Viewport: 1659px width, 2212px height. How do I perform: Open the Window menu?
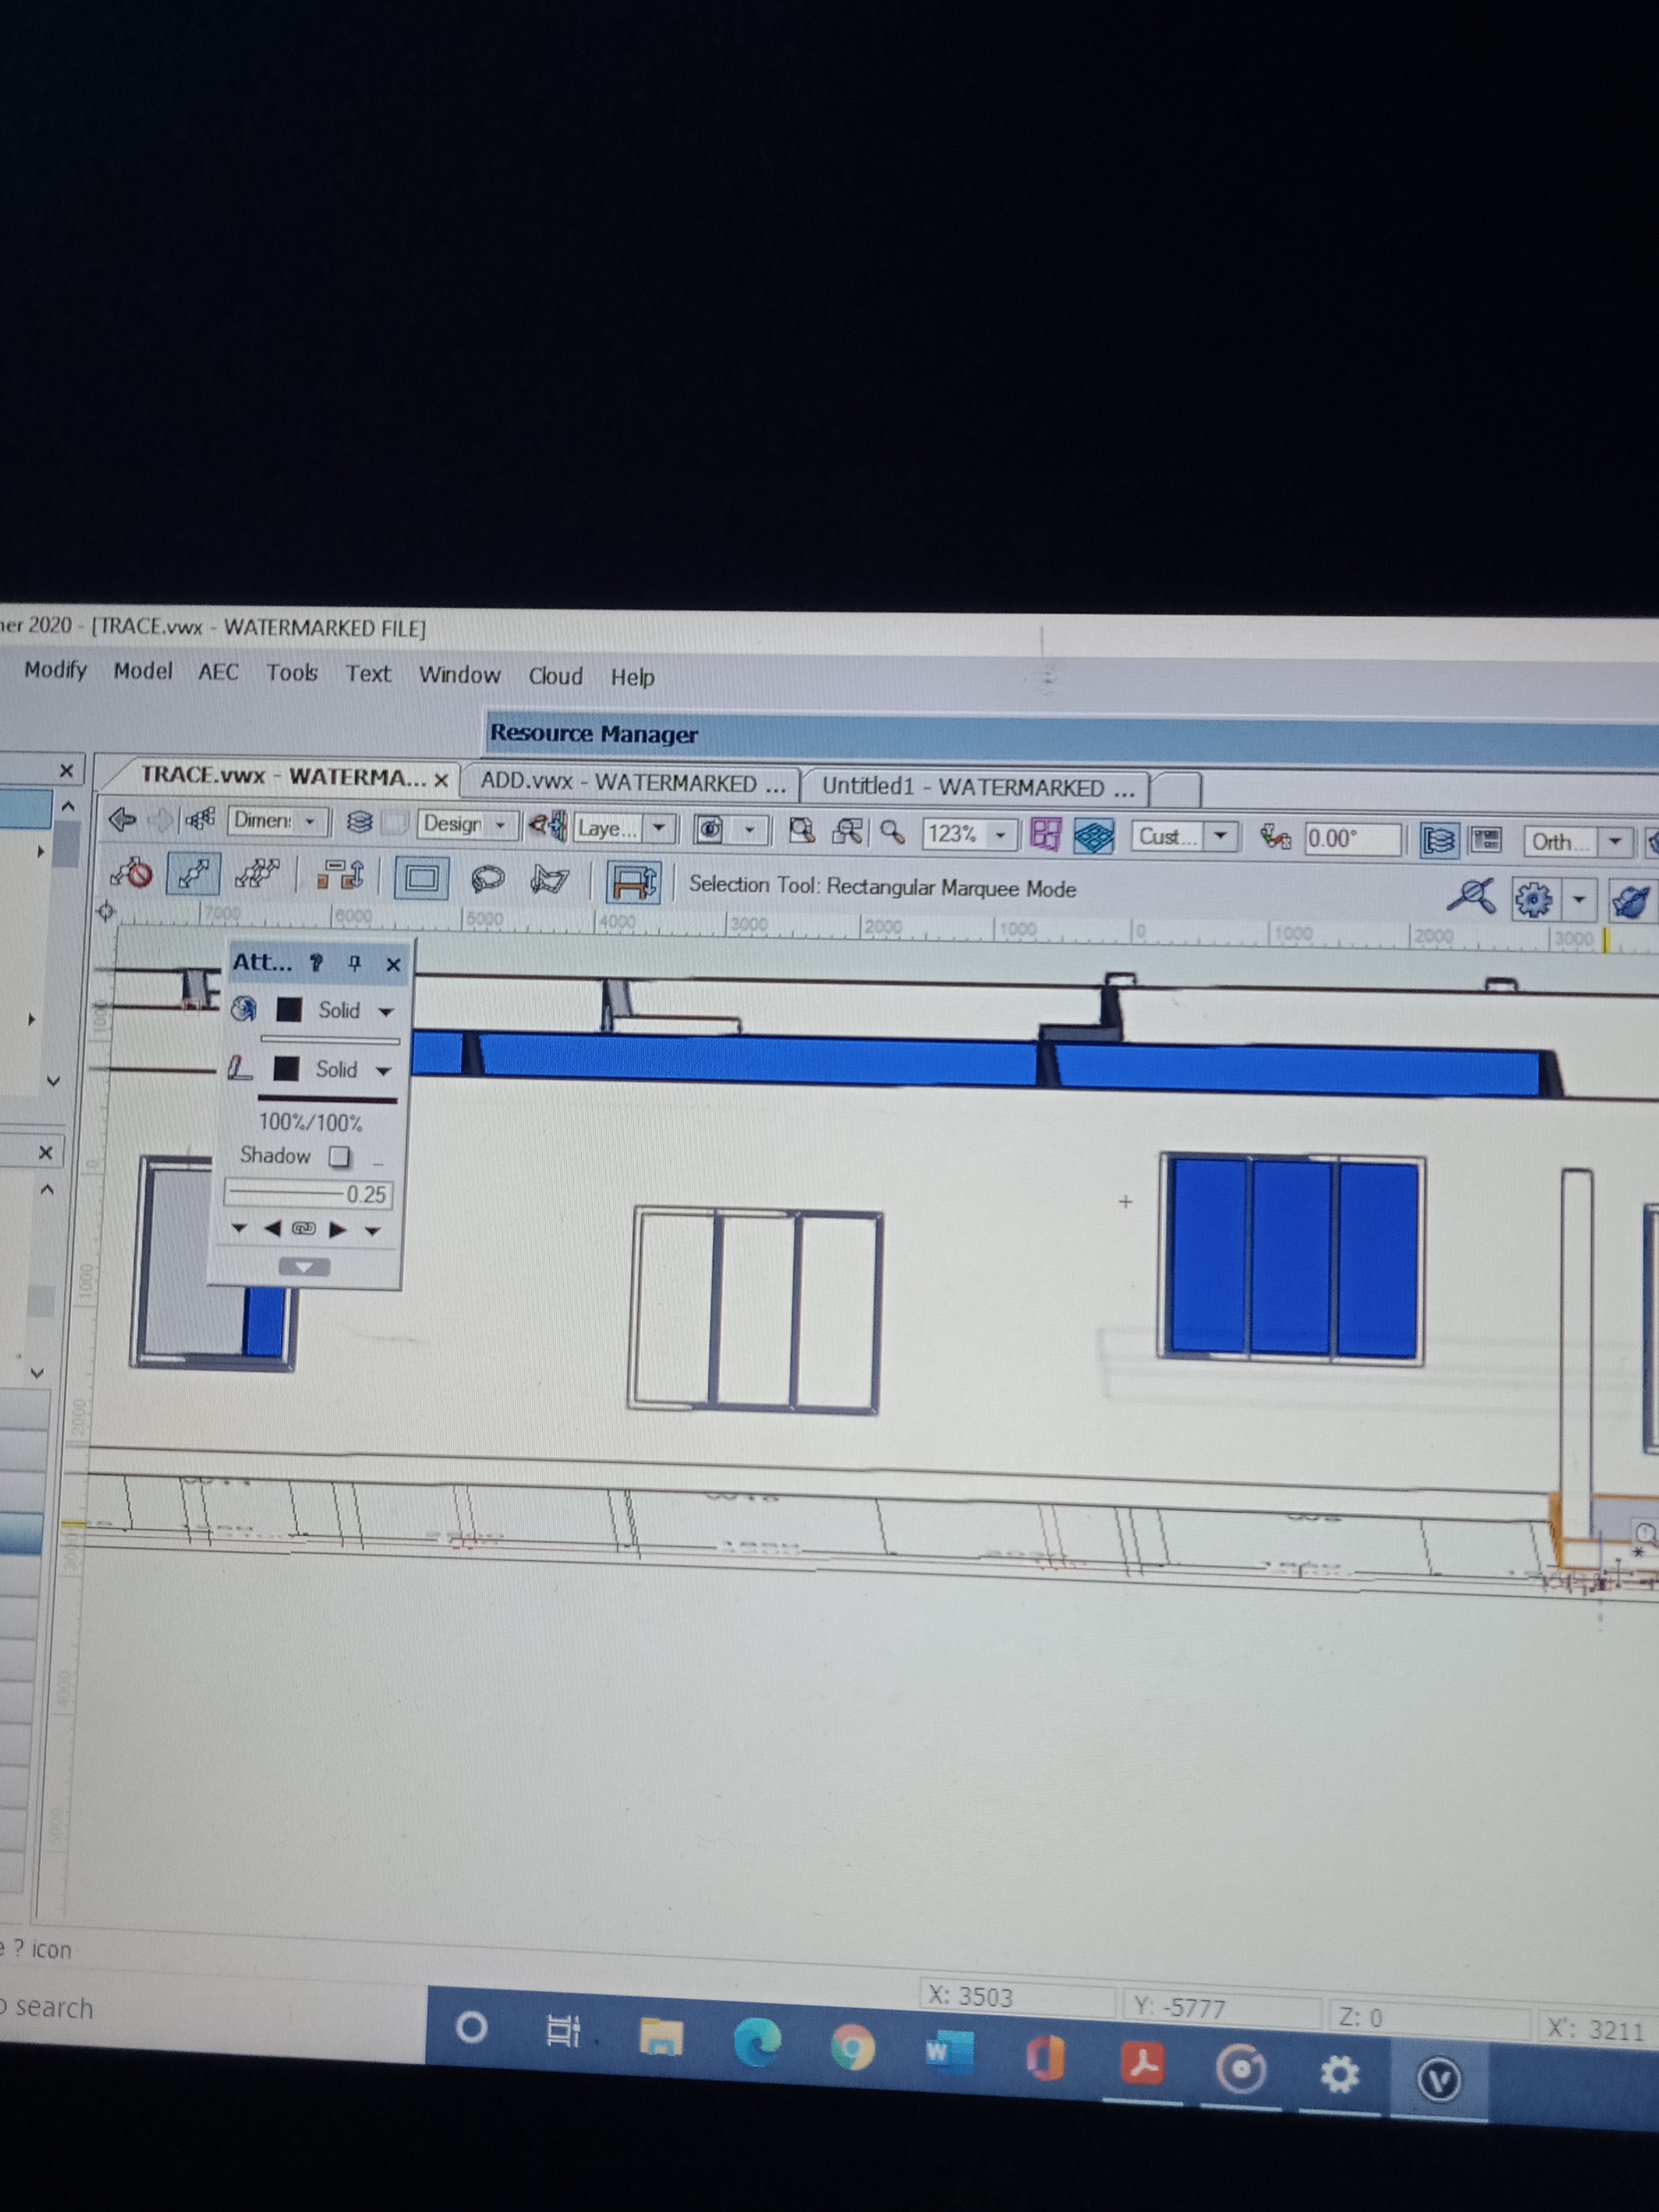tap(459, 675)
